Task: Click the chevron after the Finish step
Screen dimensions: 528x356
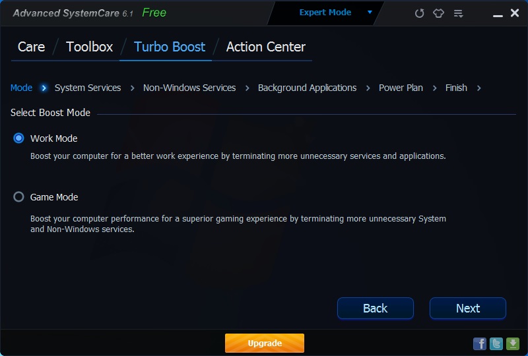Action: point(479,88)
